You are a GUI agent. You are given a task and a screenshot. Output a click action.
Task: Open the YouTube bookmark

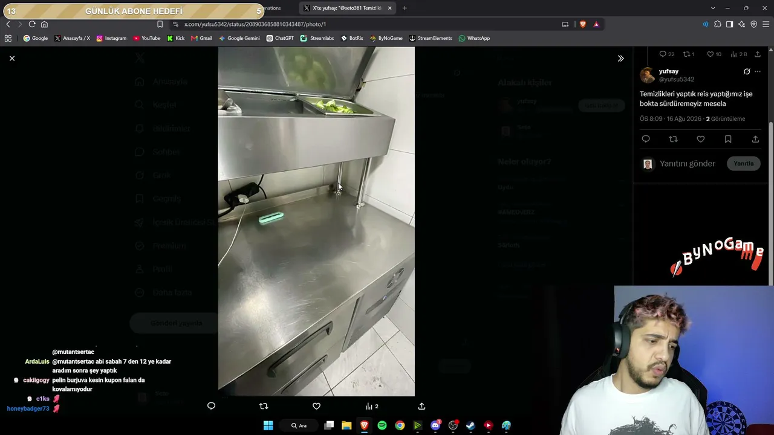pos(147,38)
